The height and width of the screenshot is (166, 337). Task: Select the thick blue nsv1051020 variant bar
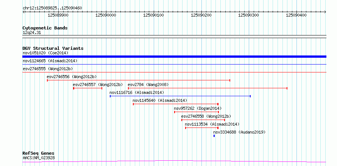tap(174, 57)
